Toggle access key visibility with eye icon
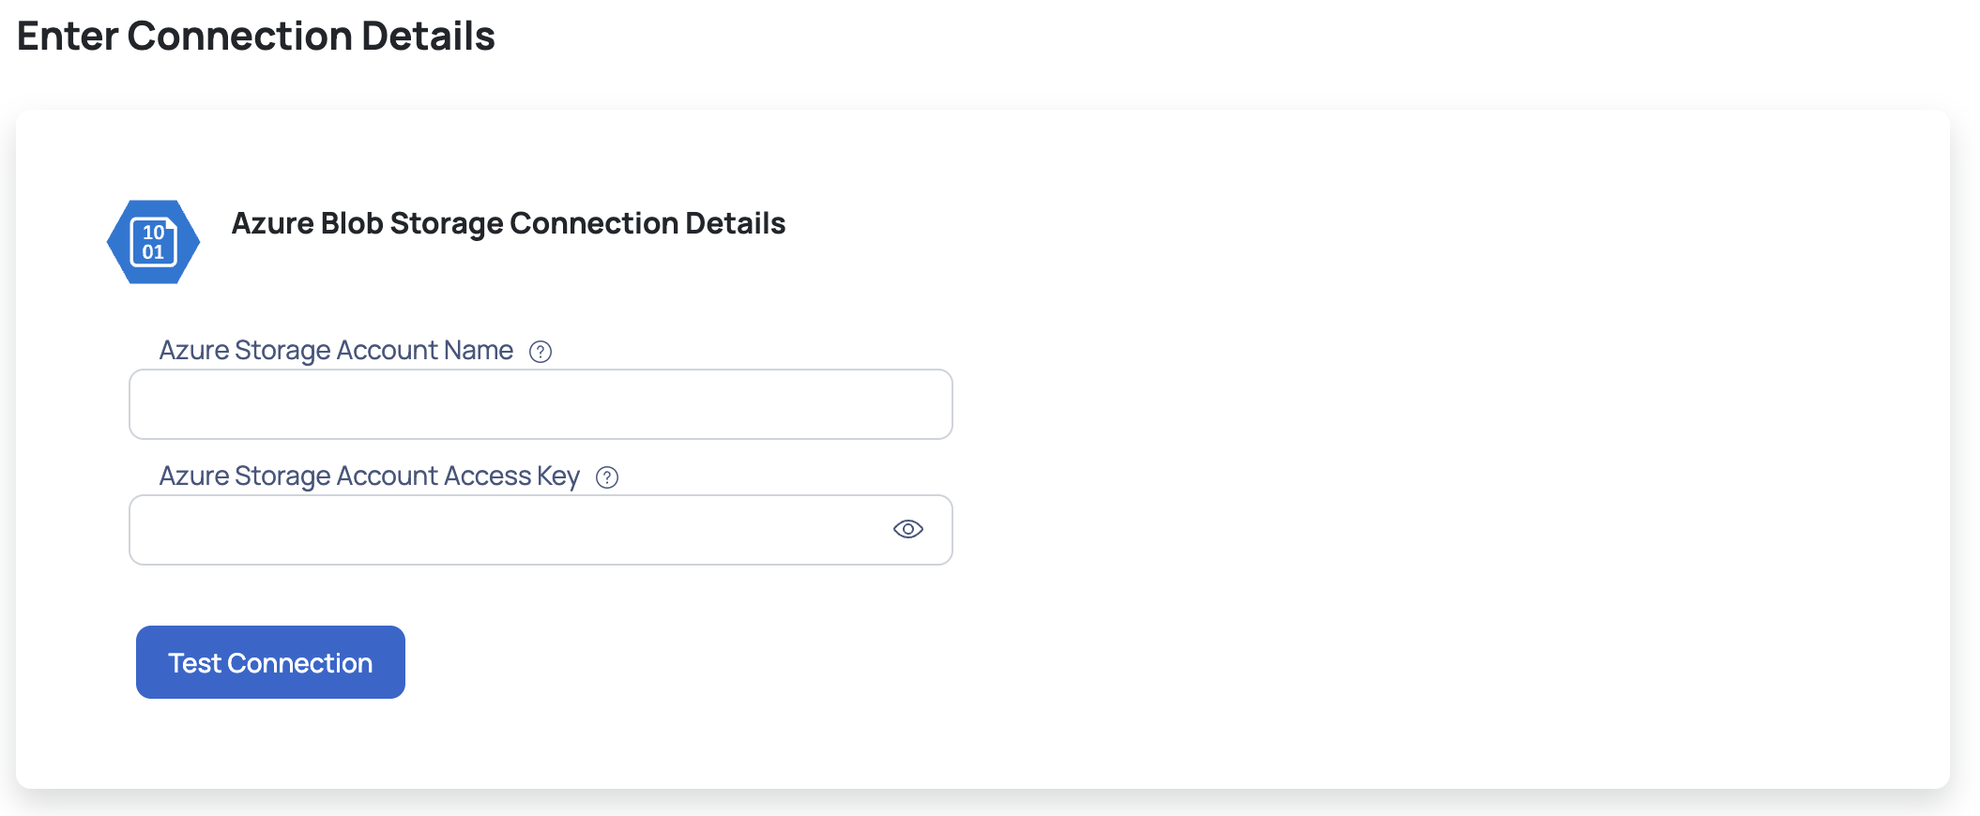1980x816 pixels. click(908, 529)
